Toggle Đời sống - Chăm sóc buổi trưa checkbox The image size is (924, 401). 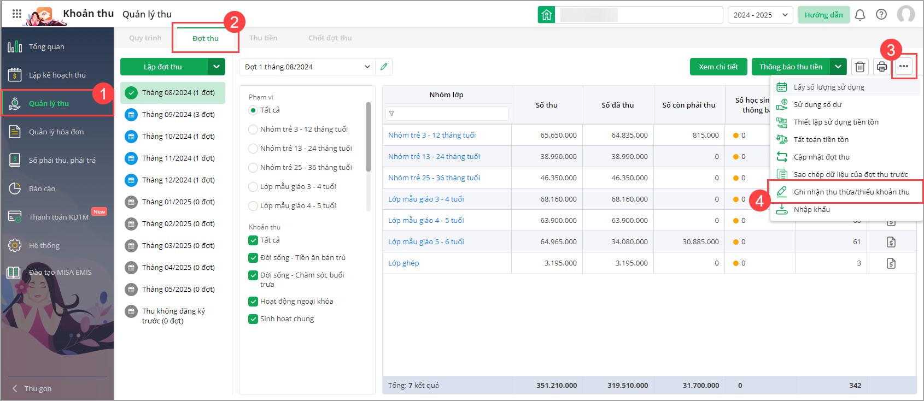coord(253,275)
